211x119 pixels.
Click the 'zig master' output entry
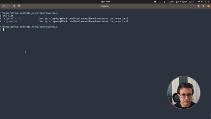(x=11, y=21)
